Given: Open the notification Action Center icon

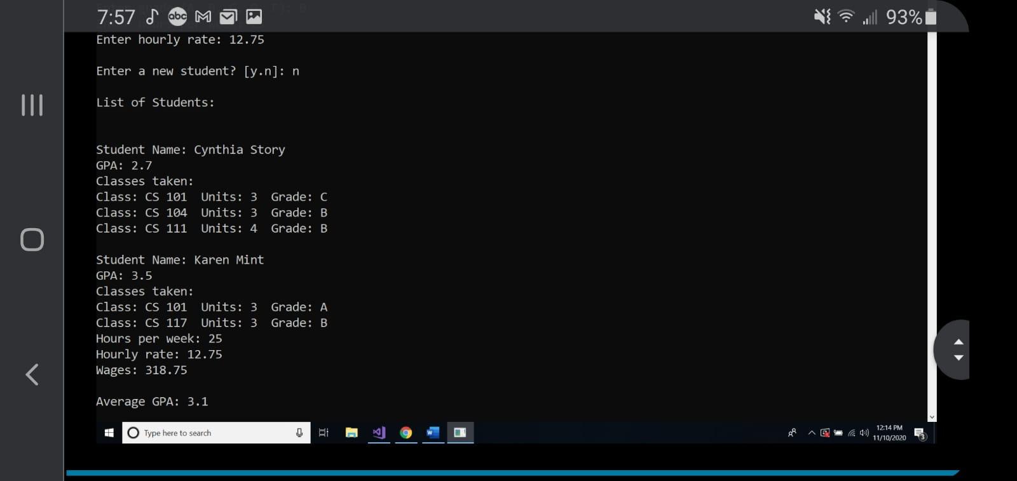Looking at the screenshot, I should pyautogui.click(x=920, y=433).
